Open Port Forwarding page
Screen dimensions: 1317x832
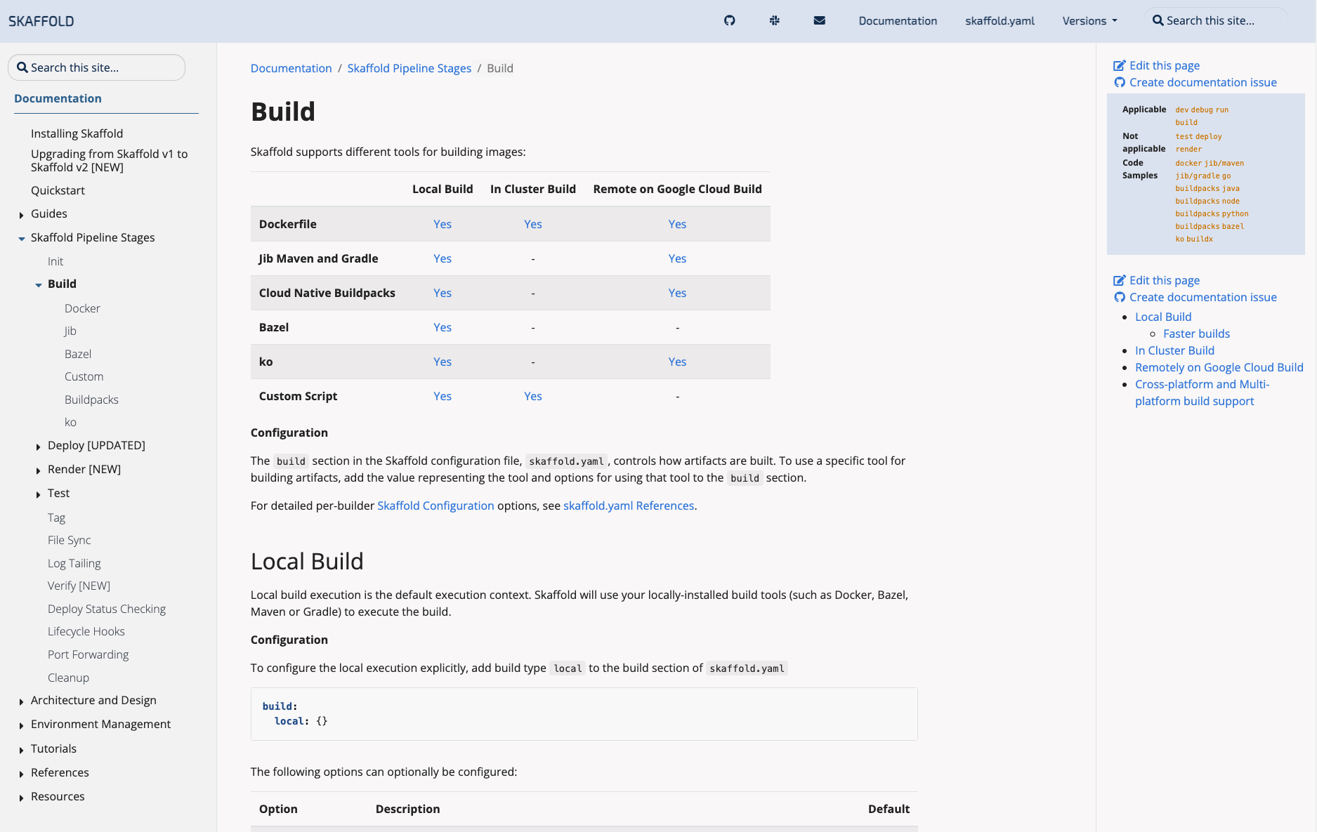pos(88,654)
